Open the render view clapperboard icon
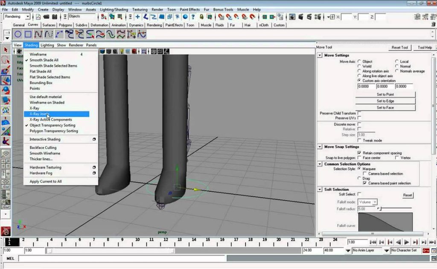The height and width of the screenshot is (269, 437). (x=292, y=17)
